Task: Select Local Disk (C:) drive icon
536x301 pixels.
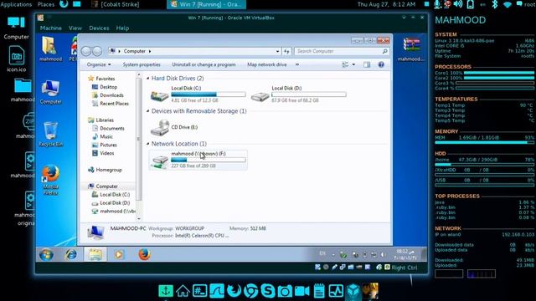Action: click(x=160, y=95)
